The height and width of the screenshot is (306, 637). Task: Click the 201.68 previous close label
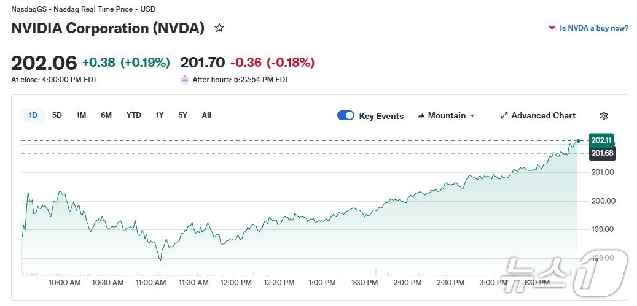click(x=601, y=153)
